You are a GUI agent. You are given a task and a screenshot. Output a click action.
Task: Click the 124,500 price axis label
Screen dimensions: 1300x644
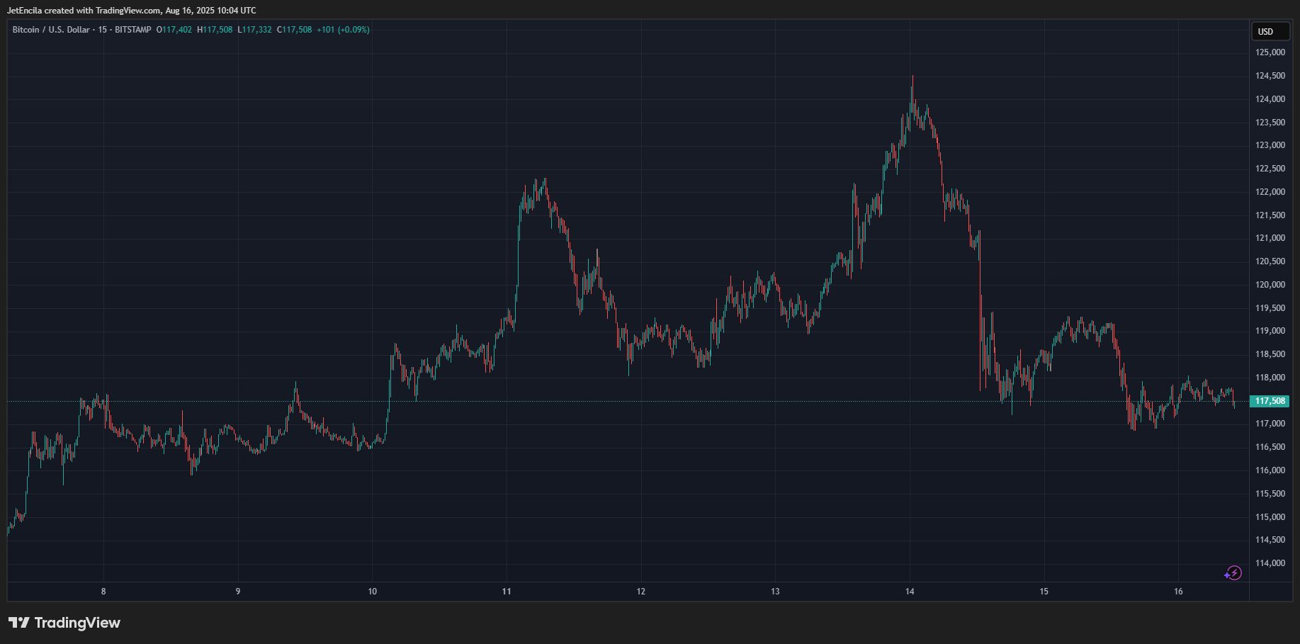pyautogui.click(x=1270, y=76)
